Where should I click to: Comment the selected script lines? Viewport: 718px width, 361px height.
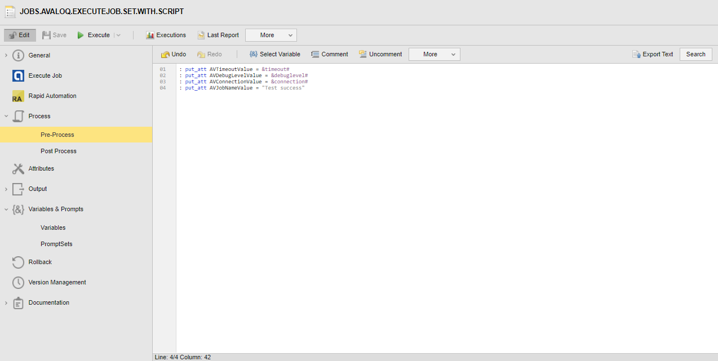click(x=330, y=54)
